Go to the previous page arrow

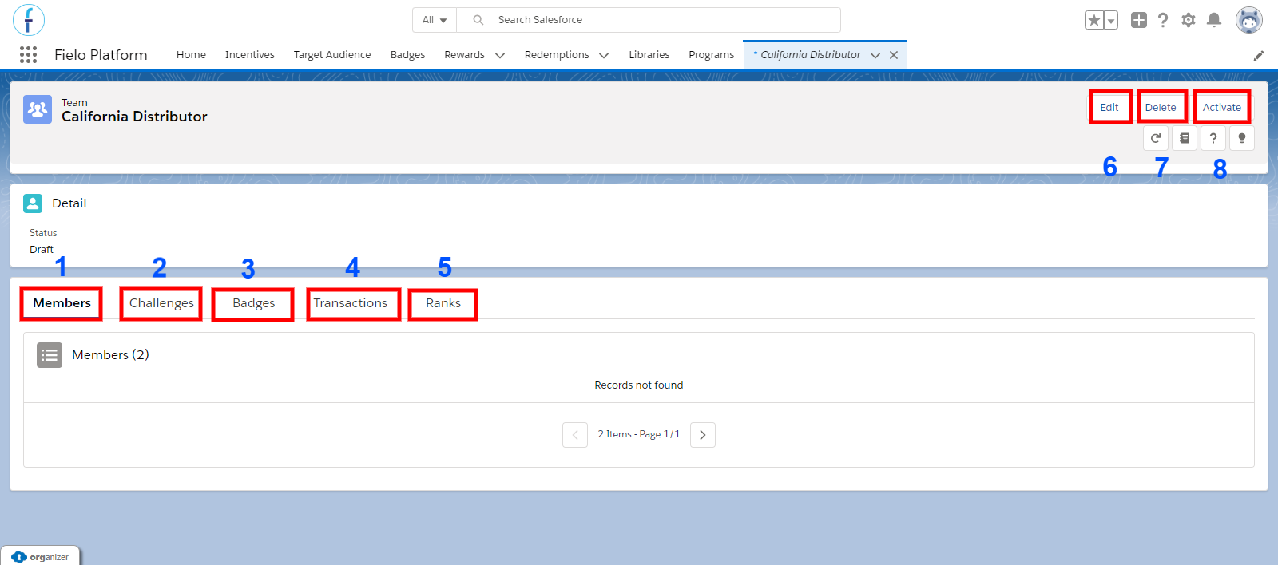point(575,435)
